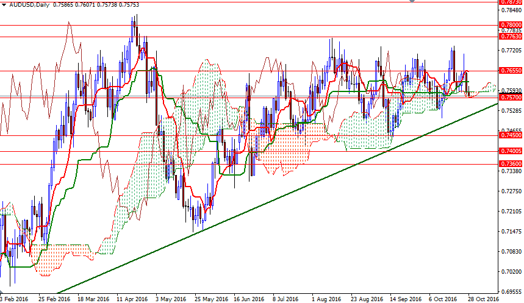The image size is (524, 303).
Task: Select the 0.69555 price scale value
Action: pyautogui.click(x=511, y=291)
